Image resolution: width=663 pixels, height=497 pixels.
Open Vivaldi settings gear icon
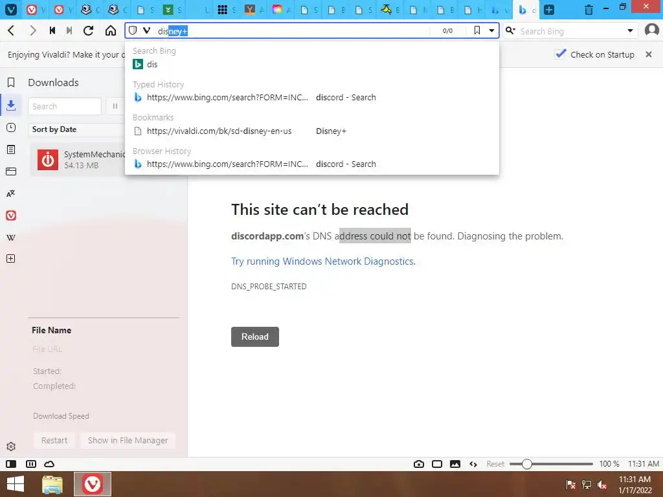(11, 447)
